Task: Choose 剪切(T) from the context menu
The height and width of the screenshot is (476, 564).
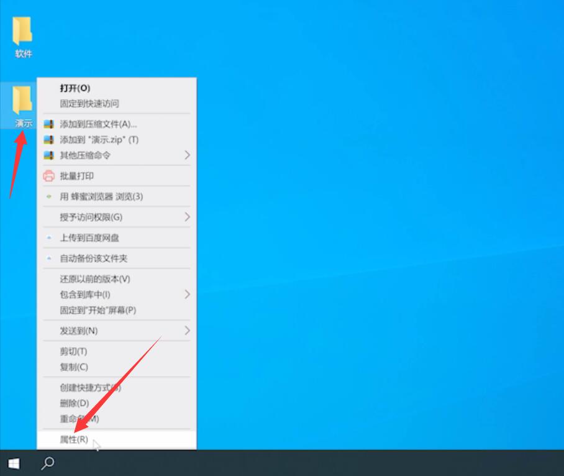Action: coord(117,352)
